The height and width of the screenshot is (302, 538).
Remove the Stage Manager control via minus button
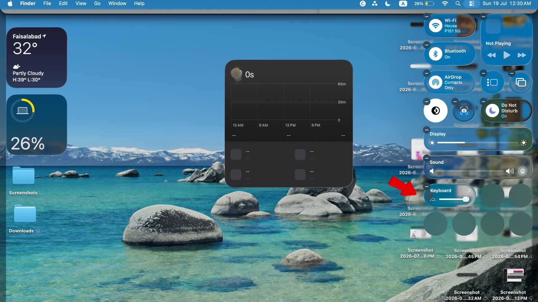tap(484, 73)
